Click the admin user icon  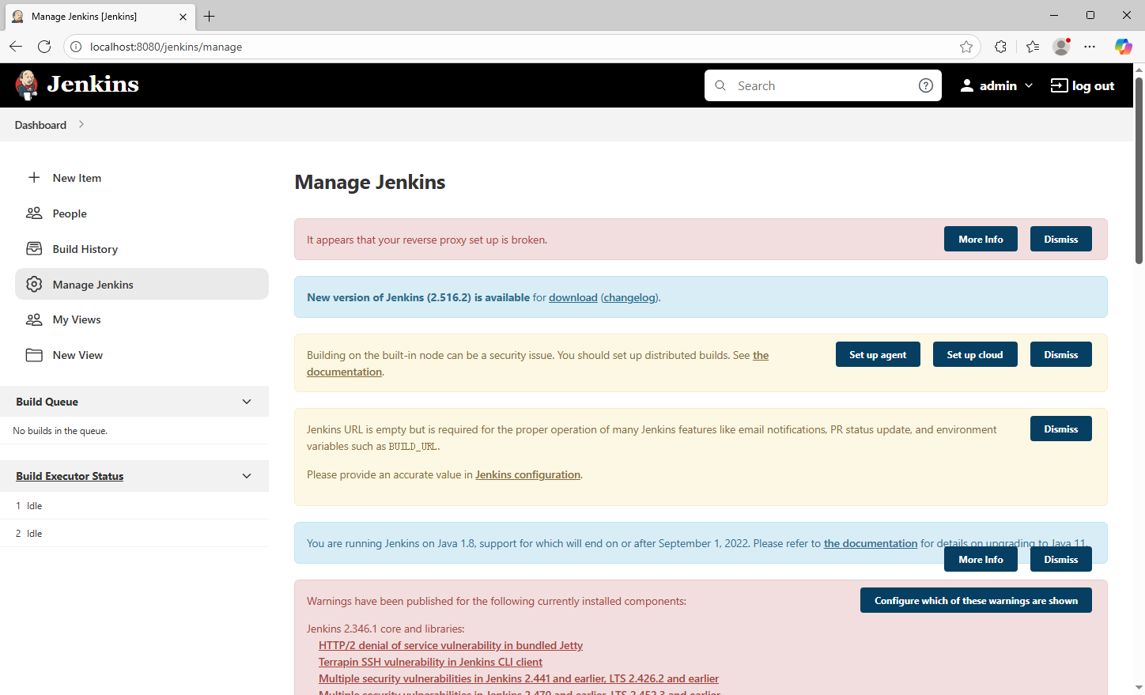coord(966,85)
